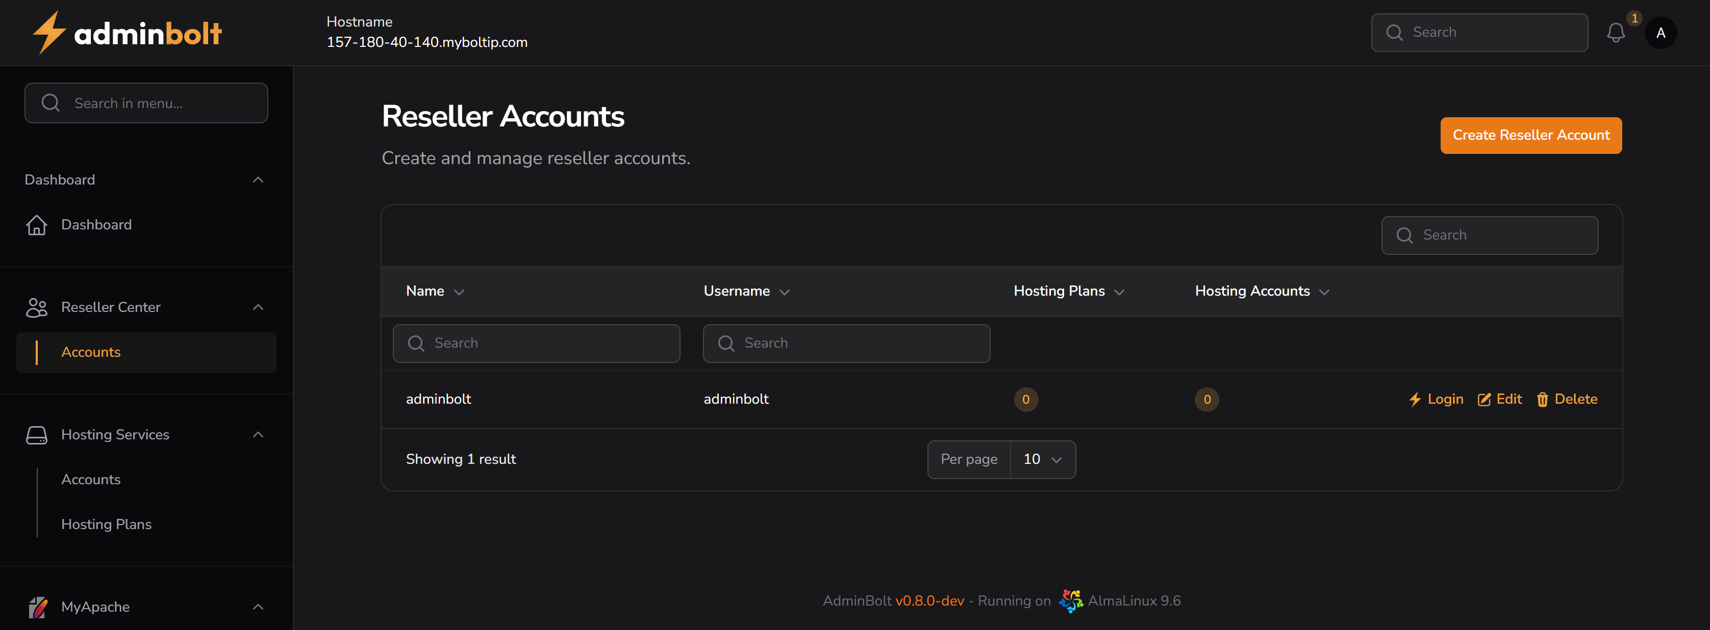The width and height of the screenshot is (1710, 630).
Task: Collapse the Dashboard section
Action: (258, 179)
